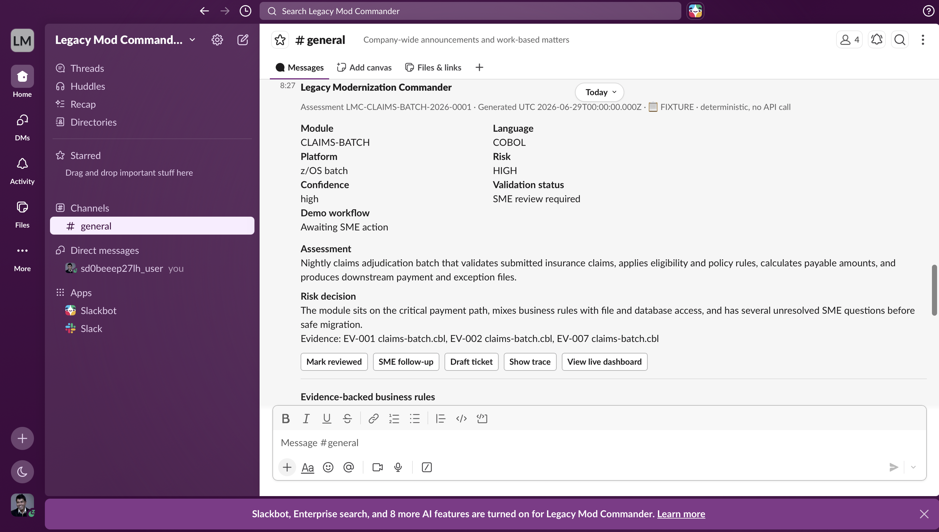Add a new channel tab
Image resolution: width=939 pixels, height=532 pixels.
pos(479,68)
